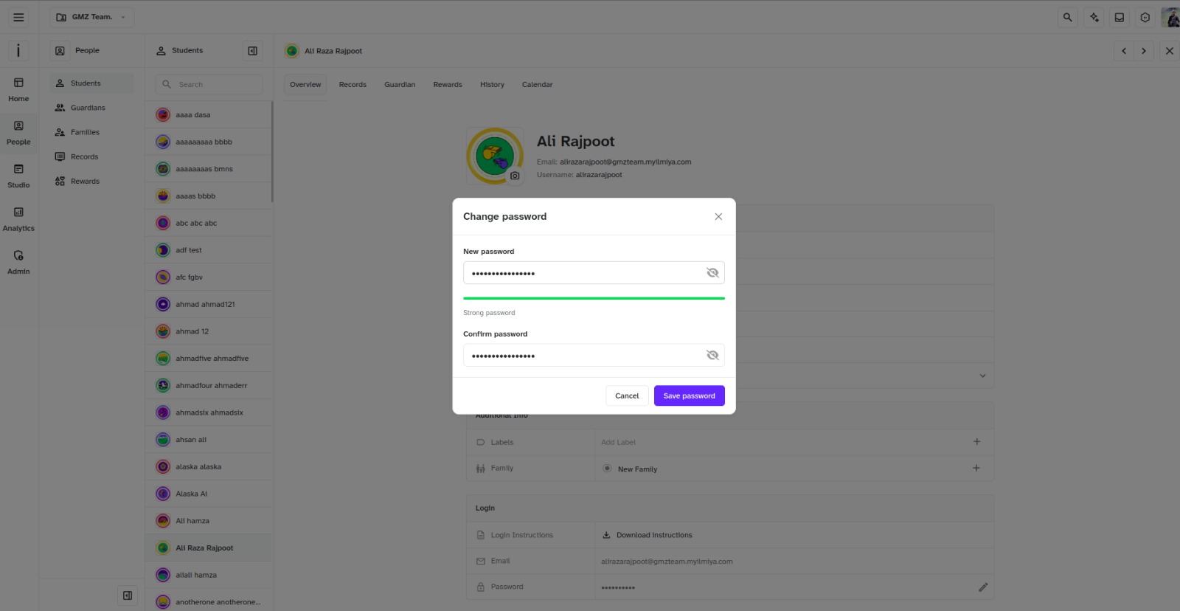Open People in the left rail
The height and width of the screenshot is (611, 1180).
click(x=18, y=133)
